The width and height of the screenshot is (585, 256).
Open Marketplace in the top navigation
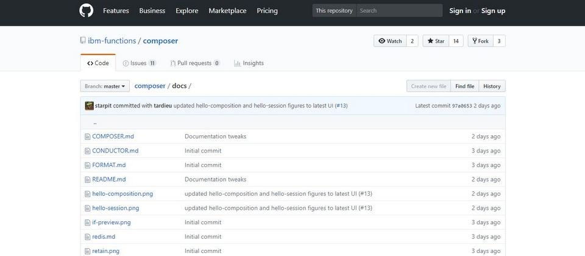(x=227, y=11)
